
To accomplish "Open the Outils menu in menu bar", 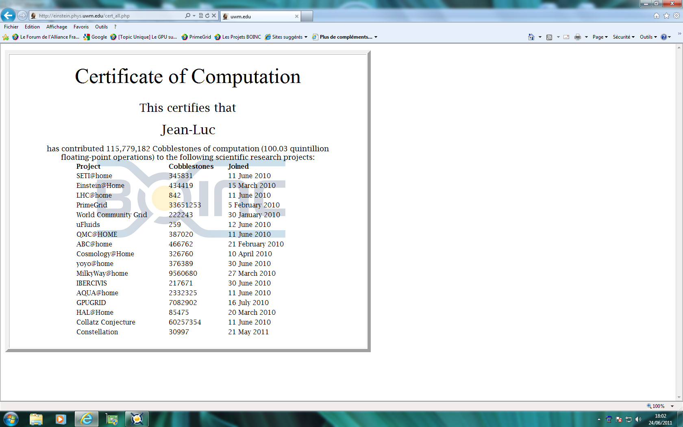I will pos(101,27).
